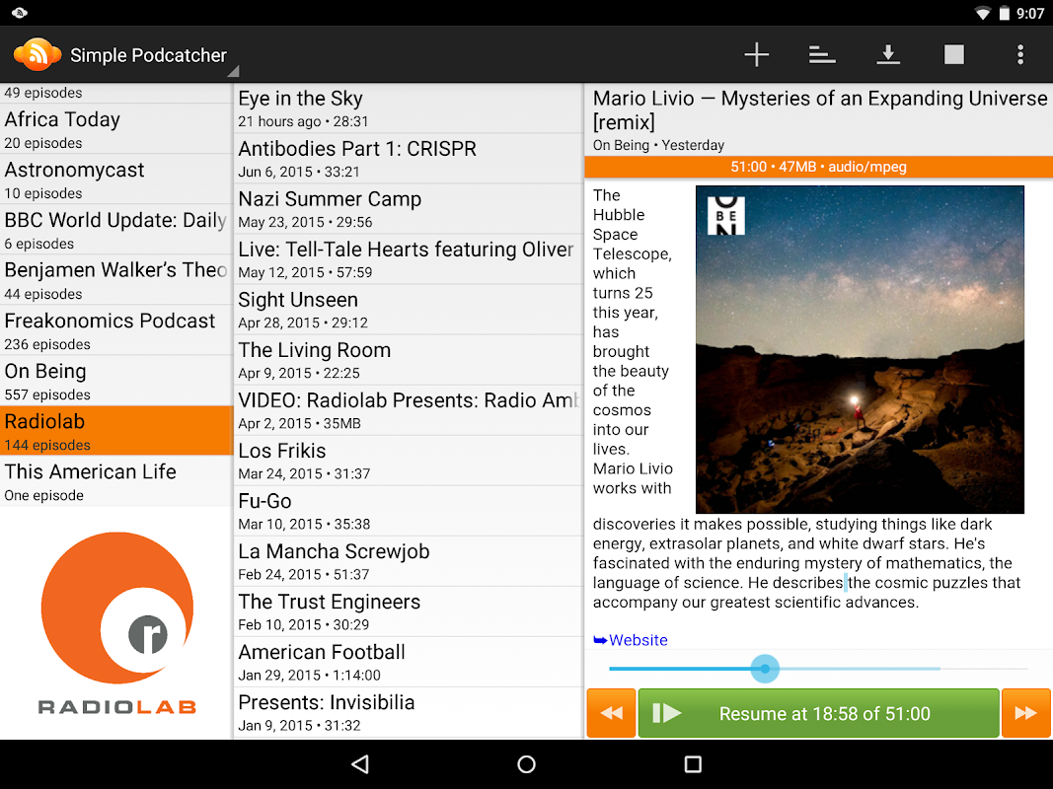This screenshot has height=789, width=1053.
Task: Select BBC World Update: Daily podcast
Action: (115, 230)
